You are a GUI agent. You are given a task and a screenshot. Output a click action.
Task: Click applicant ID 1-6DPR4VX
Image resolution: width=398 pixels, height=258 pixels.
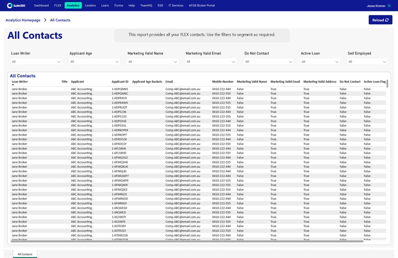[119, 98]
